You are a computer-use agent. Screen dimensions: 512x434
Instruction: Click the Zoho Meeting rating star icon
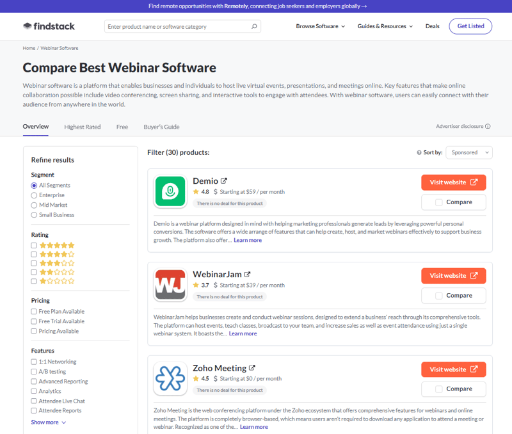coord(196,378)
